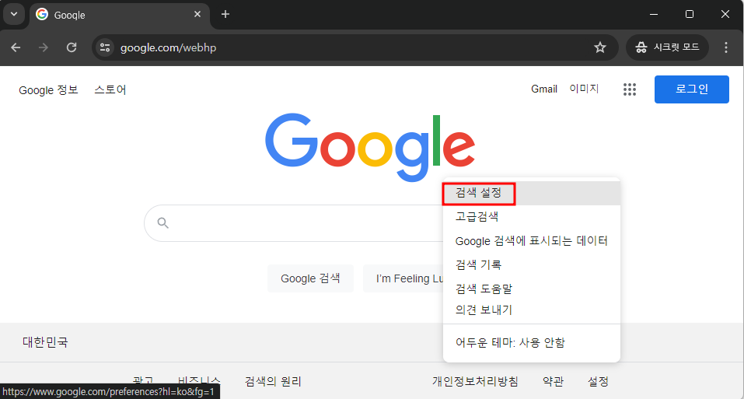Maximize the Chrome window

point(690,14)
